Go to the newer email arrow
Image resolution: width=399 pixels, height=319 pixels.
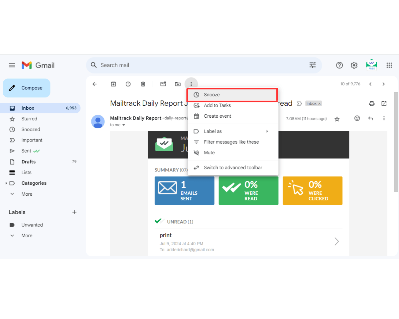click(370, 84)
